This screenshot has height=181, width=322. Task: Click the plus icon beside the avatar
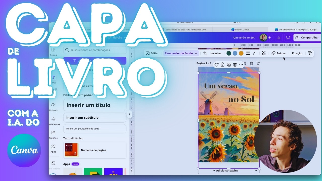(270, 37)
